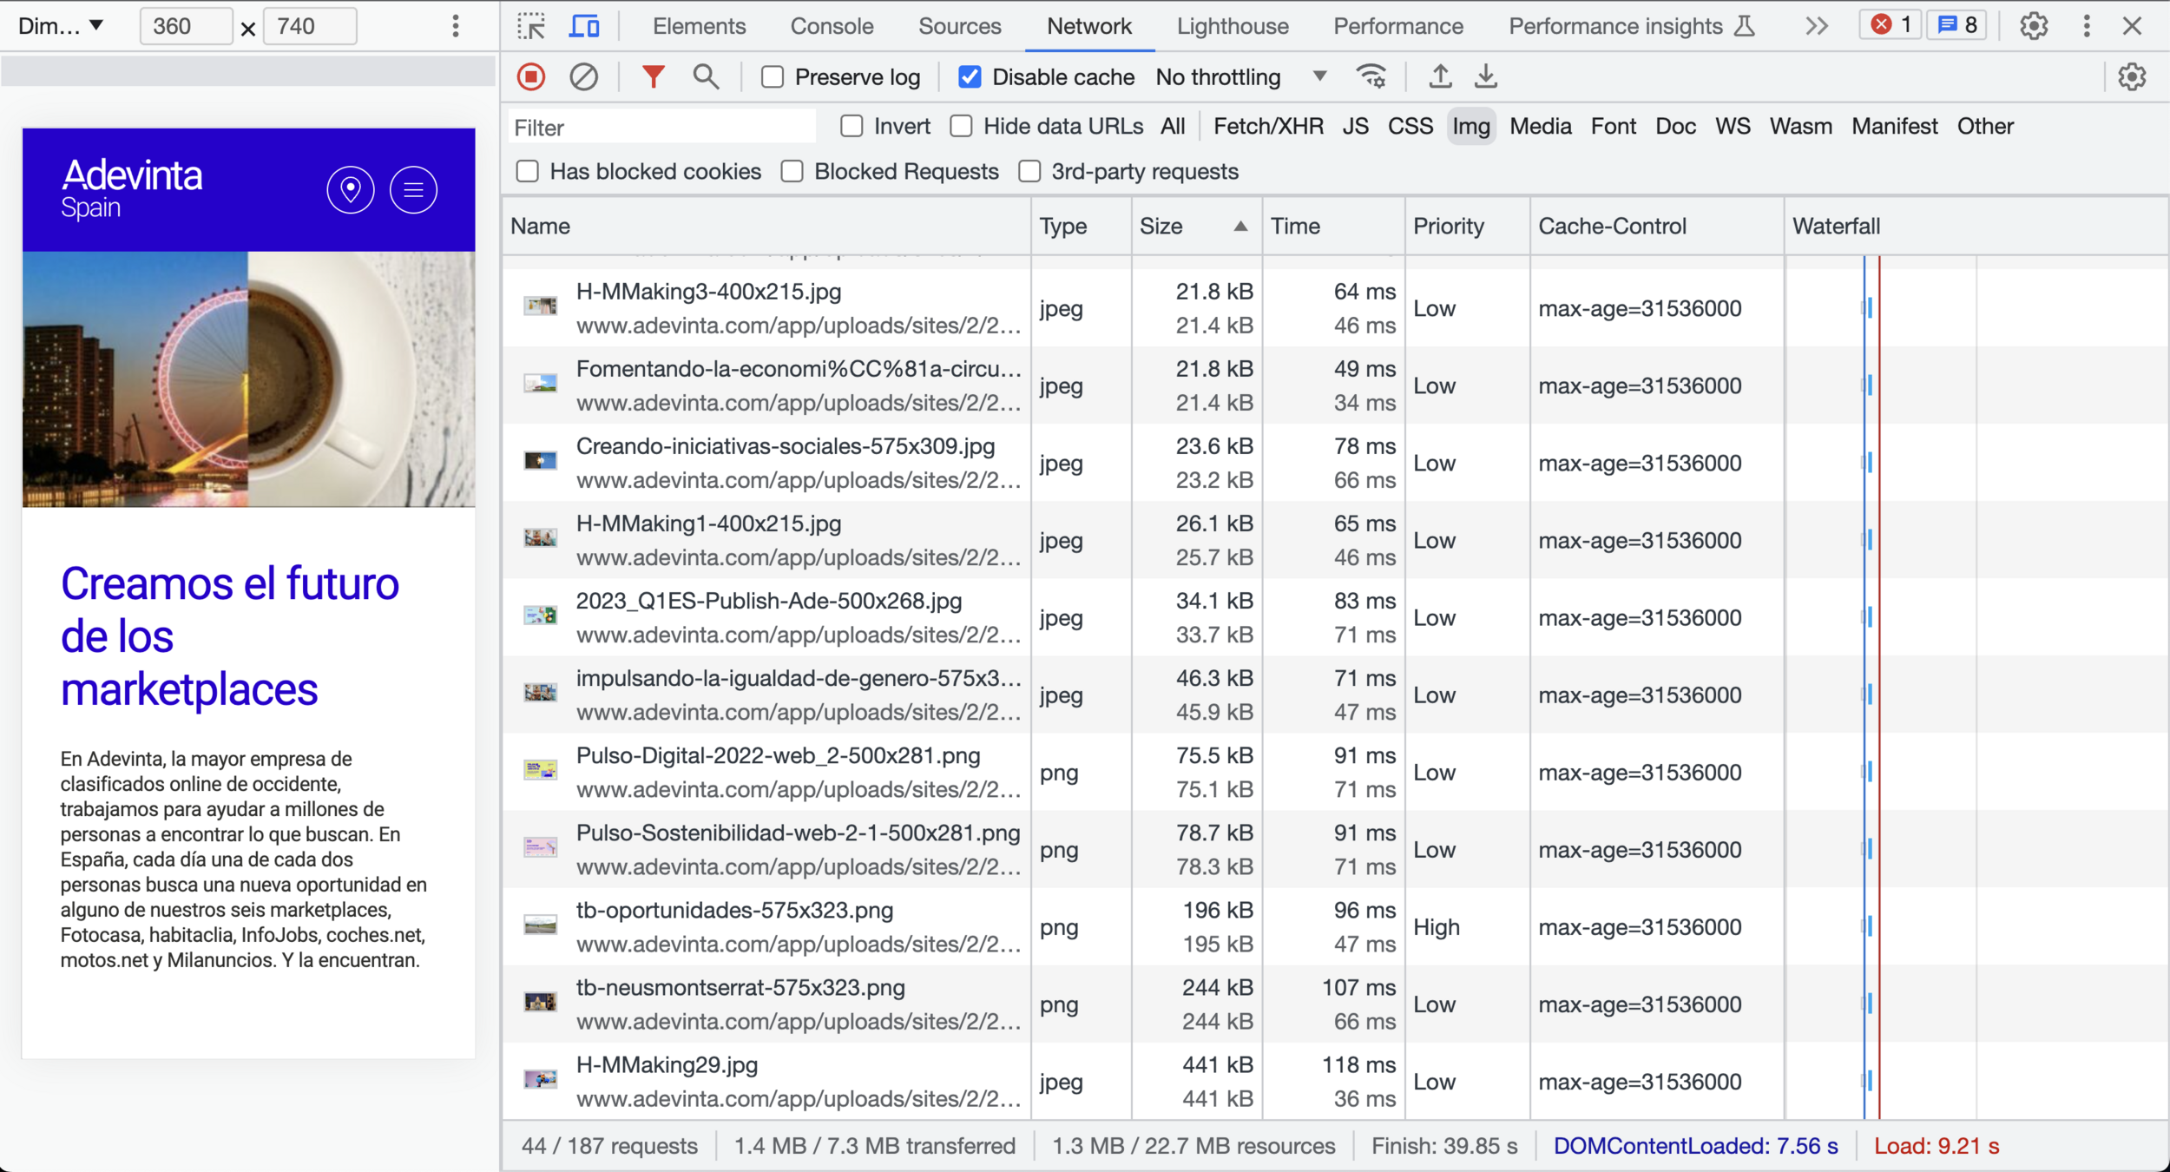Export HAR file download icon

tap(1486, 77)
